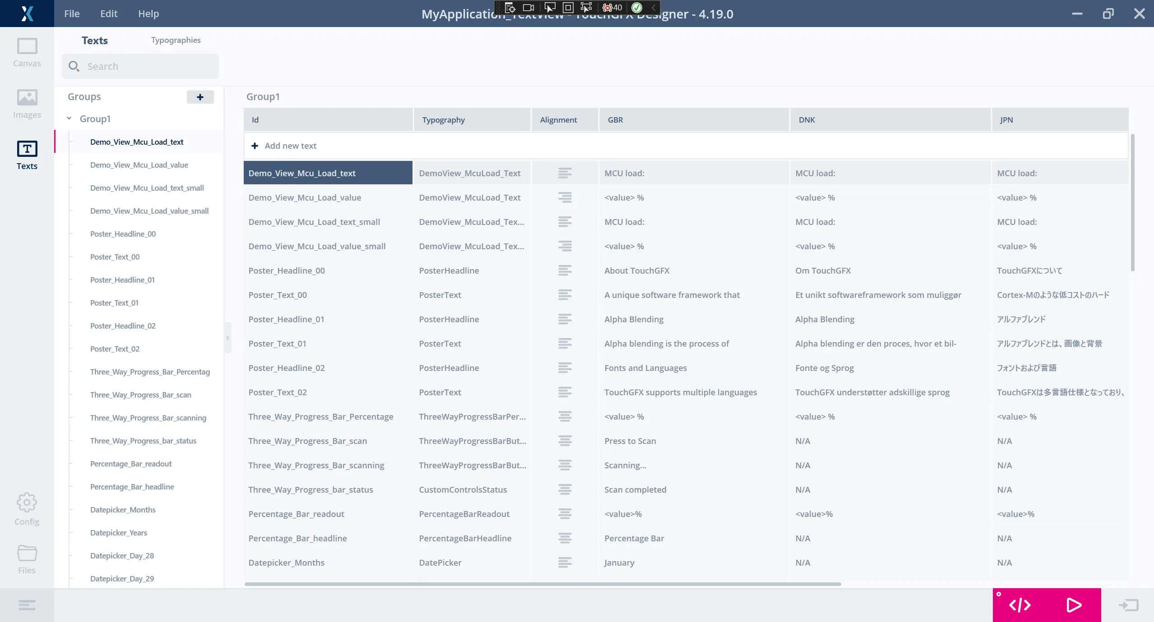Click the Run Target icon at bottom right
This screenshot has height=622, width=1154.
pyautogui.click(x=1128, y=605)
